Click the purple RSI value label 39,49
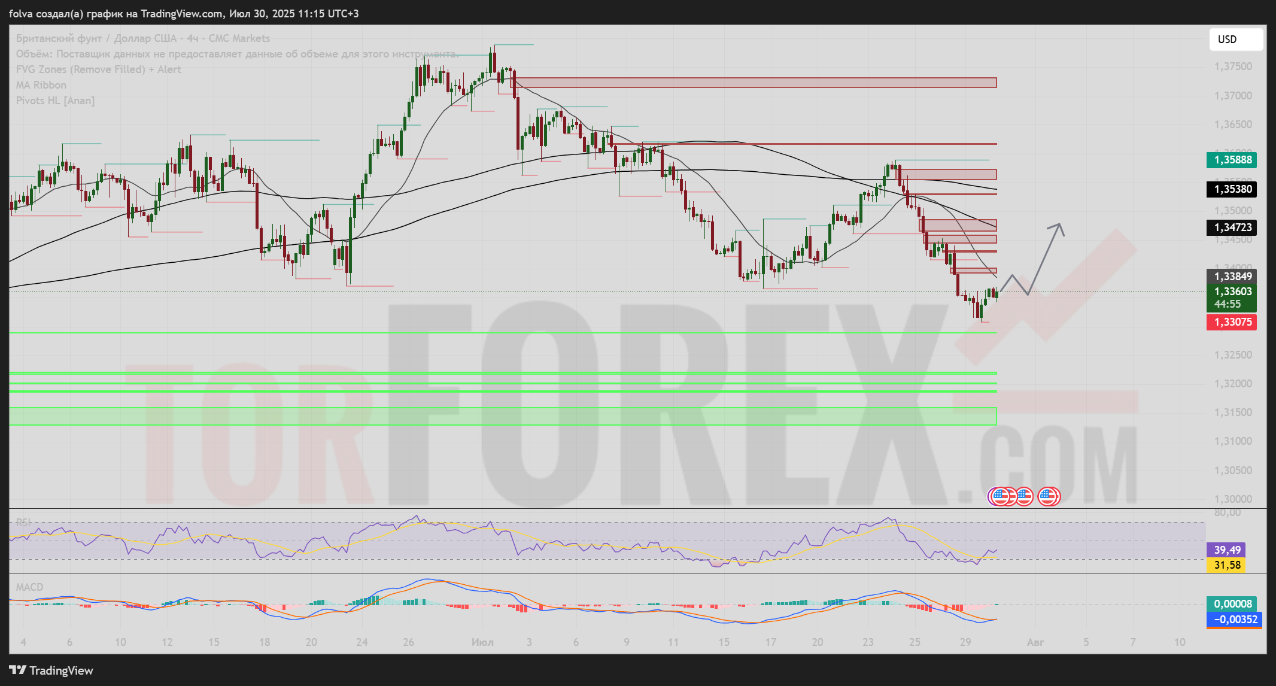The width and height of the screenshot is (1276, 686). point(1227,550)
